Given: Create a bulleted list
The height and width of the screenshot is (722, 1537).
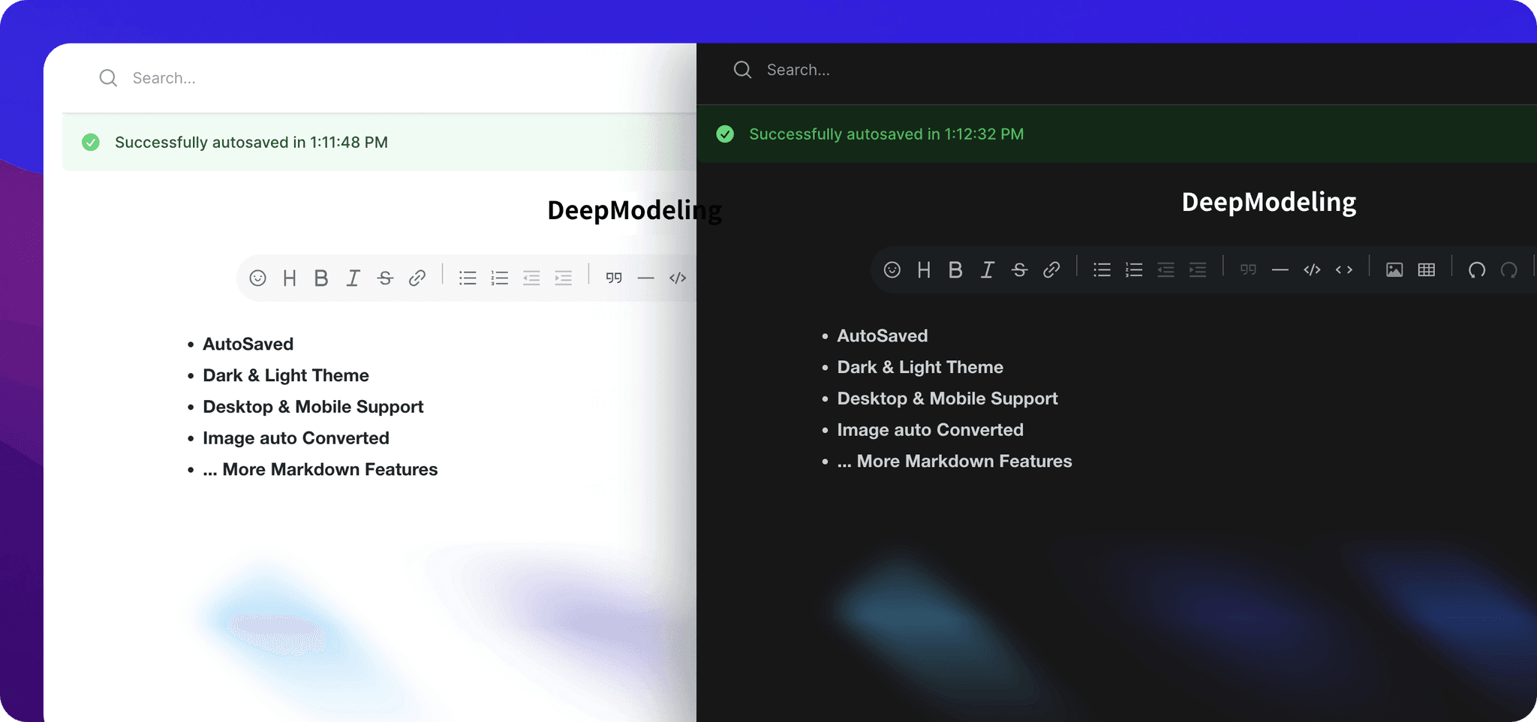Looking at the screenshot, I should [x=467, y=278].
